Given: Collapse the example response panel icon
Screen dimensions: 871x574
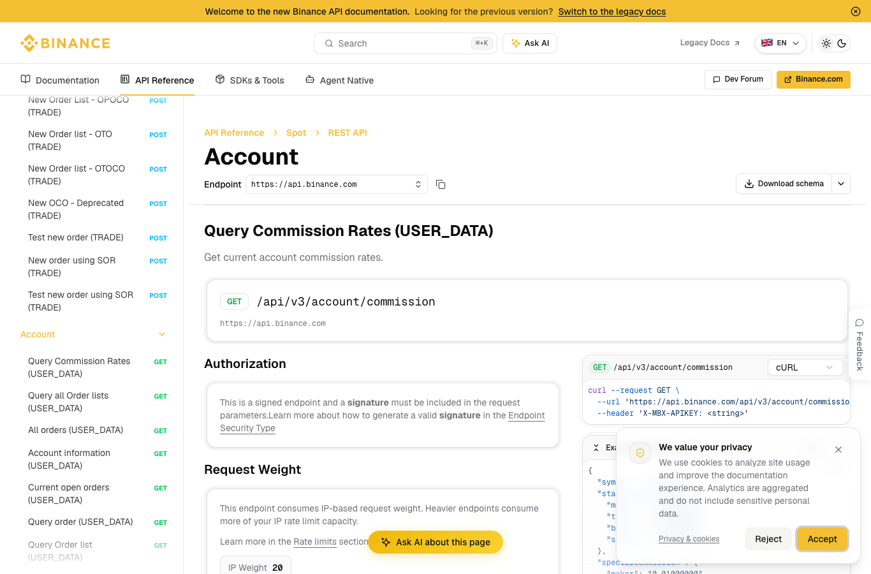Looking at the screenshot, I should (x=596, y=448).
